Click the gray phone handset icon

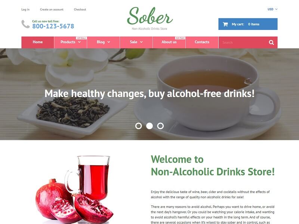[25, 24]
